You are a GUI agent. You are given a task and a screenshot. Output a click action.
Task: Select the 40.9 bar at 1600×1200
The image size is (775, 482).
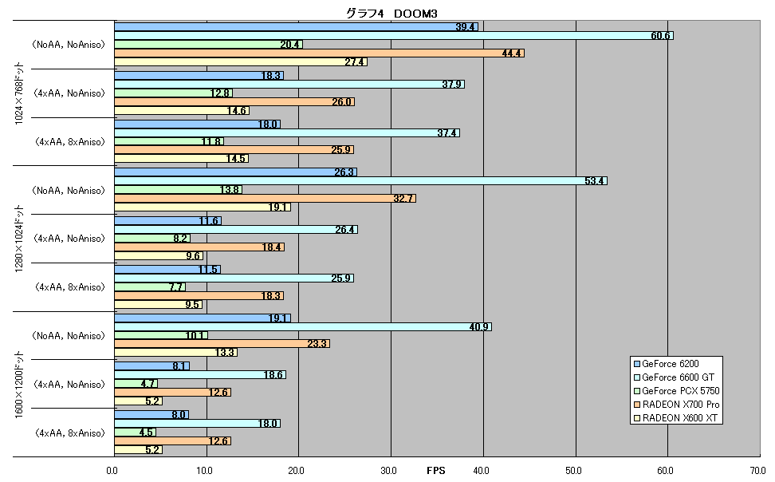(303, 327)
